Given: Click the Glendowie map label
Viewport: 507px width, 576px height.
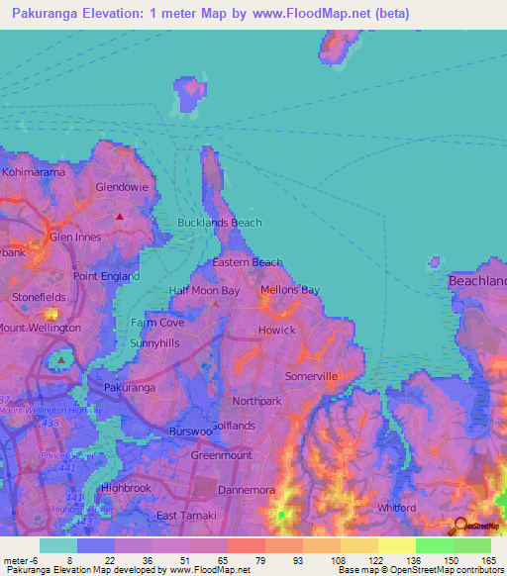Looking at the screenshot, I should [x=122, y=187].
